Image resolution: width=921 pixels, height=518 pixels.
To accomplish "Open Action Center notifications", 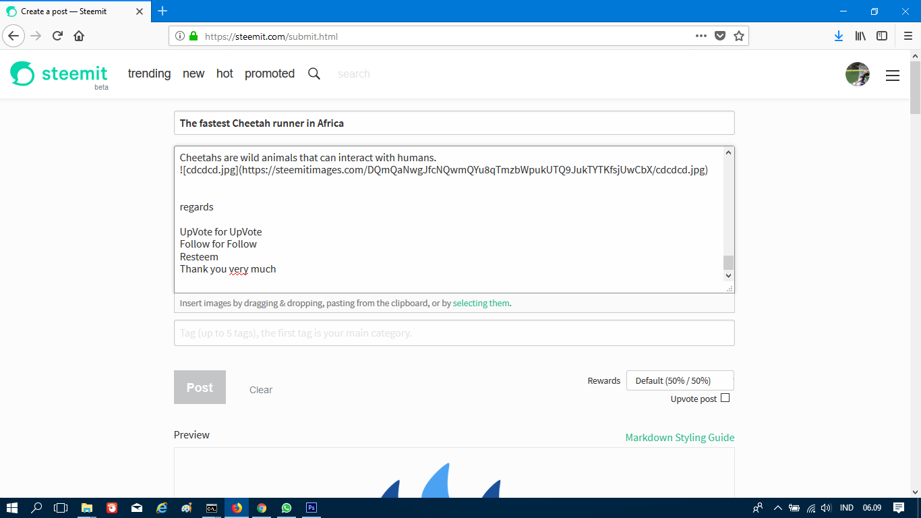I will pos(899,508).
